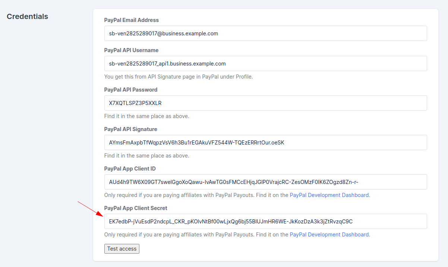Click the 'PayPal Email Address' label
The image size is (448, 267).
132,20
